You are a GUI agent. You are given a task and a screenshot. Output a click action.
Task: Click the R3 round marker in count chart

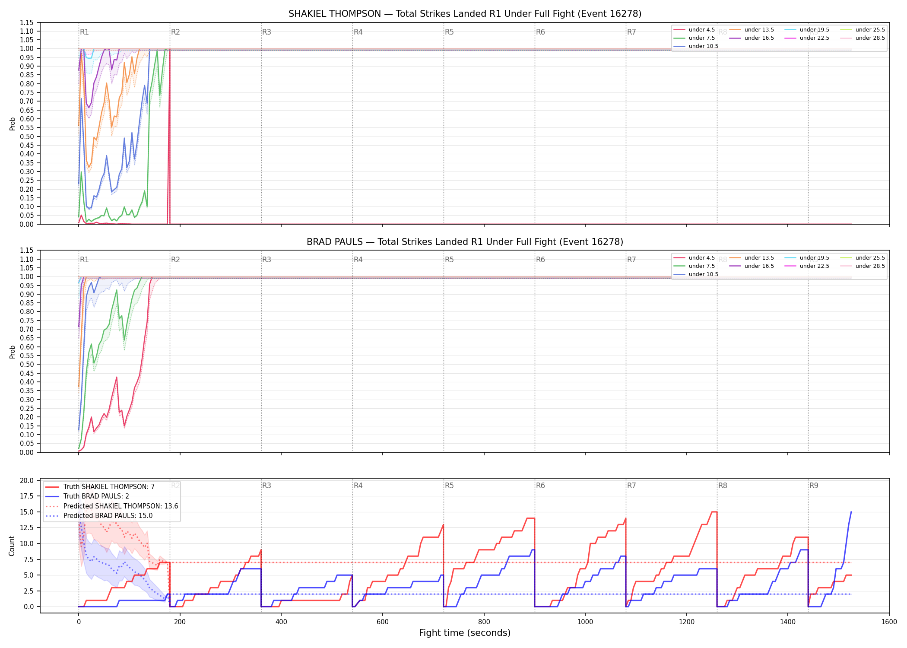tap(266, 486)
